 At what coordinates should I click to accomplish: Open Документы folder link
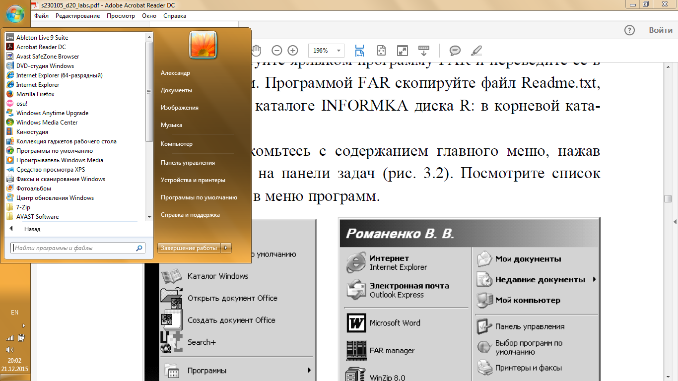[x=176, y=90]
